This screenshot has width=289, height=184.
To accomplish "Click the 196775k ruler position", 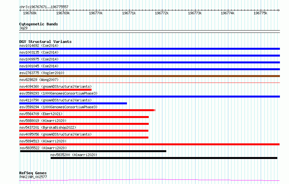I will tap(260, 13).
